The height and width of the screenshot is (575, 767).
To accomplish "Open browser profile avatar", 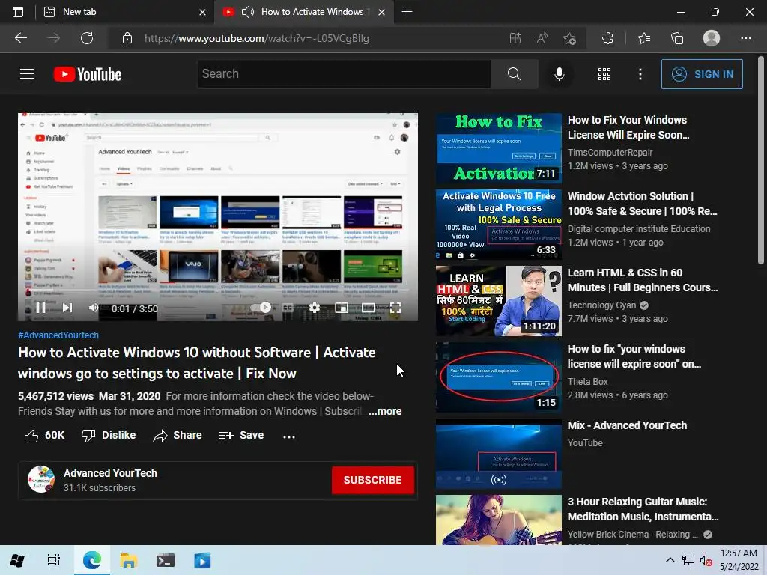I will 712,38.
